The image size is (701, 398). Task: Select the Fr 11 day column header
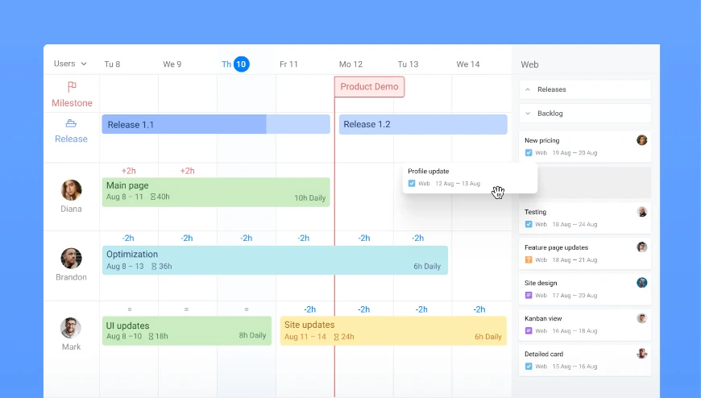(x=288, y=64)
